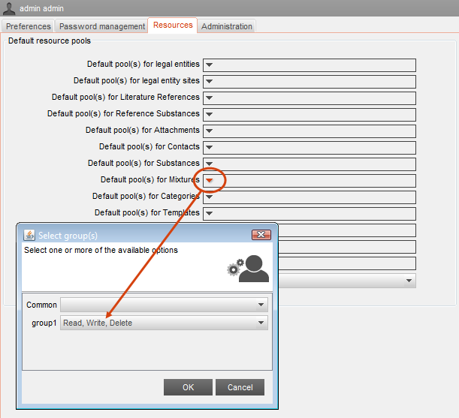The image size is (459, 418).
Task: Click the admin user silhouette icon
Action: (x=9, y=8)
